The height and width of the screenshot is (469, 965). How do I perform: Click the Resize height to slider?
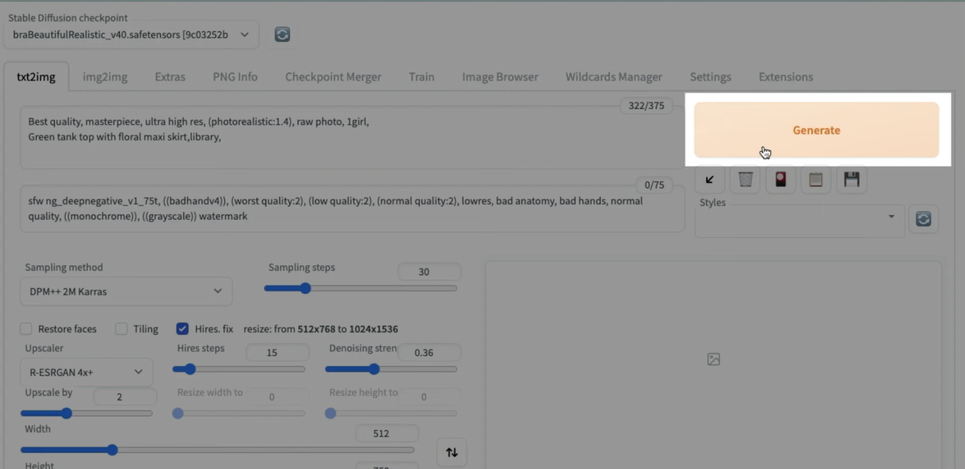coord(391,413)
